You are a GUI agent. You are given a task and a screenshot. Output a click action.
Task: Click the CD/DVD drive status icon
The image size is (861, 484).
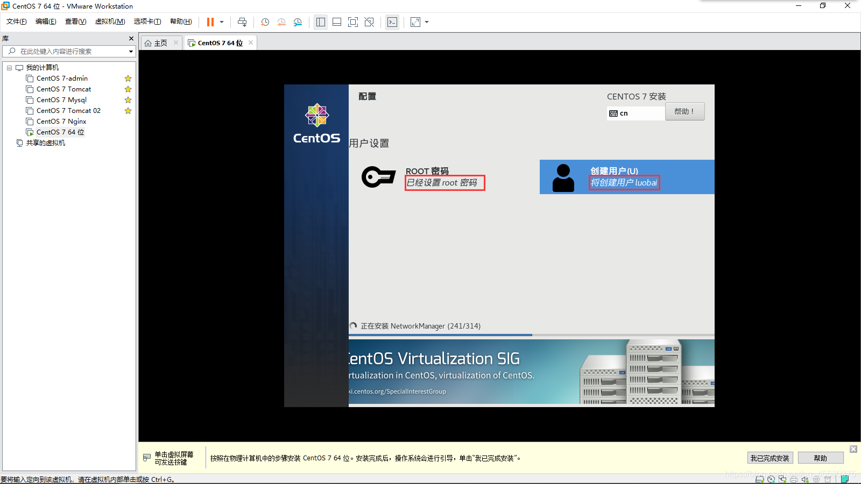pyautogui.click(x=771, y=479)
